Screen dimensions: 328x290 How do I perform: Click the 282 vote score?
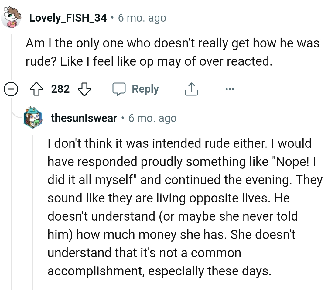(60, 89)
